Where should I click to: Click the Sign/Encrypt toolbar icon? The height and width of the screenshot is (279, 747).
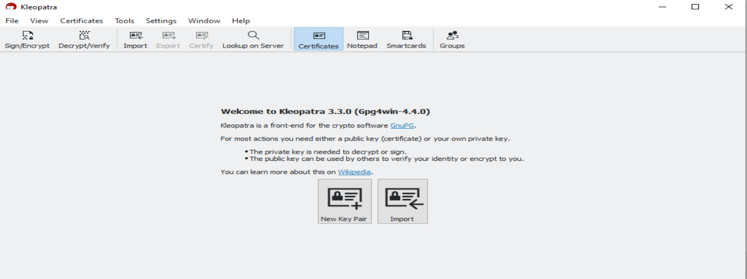click(27, 35)
